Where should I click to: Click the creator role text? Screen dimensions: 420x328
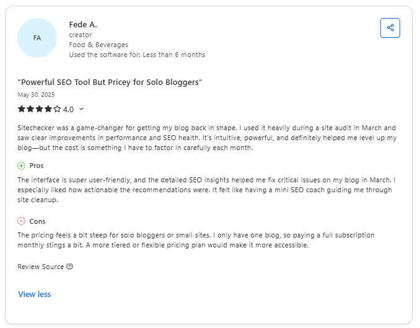click(x=80, y=35)
